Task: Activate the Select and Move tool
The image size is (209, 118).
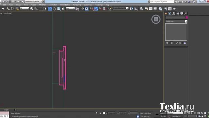Action: click(50, 9)
